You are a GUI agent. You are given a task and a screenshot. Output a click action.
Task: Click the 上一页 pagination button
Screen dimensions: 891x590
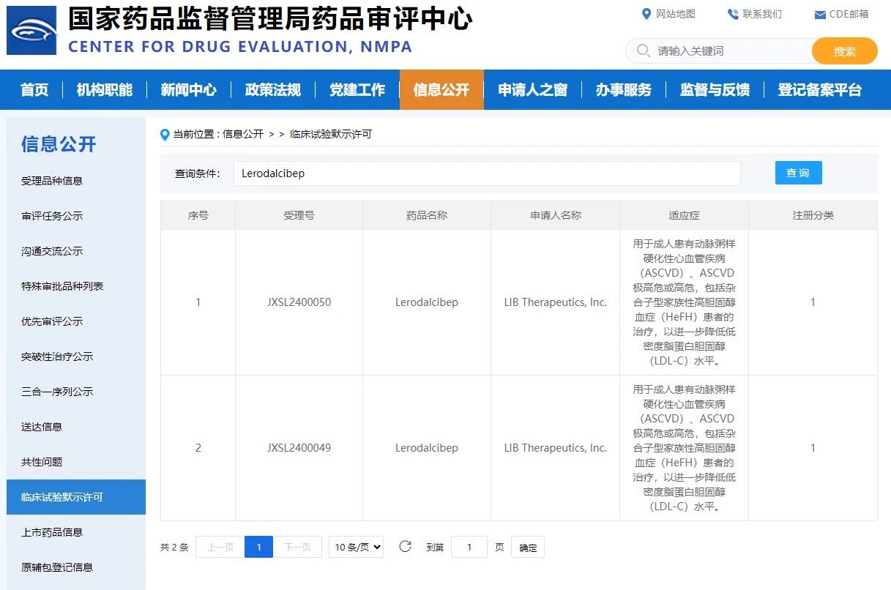click(220, 547)
